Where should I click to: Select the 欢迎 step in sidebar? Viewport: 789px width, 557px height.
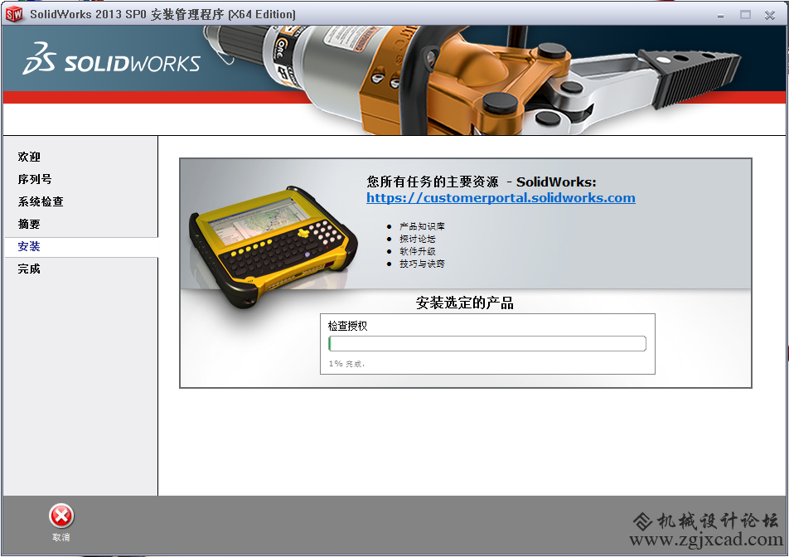(29, 157)
